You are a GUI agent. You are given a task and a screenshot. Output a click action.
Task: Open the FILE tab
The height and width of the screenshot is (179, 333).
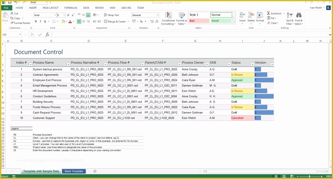point(6,7)
